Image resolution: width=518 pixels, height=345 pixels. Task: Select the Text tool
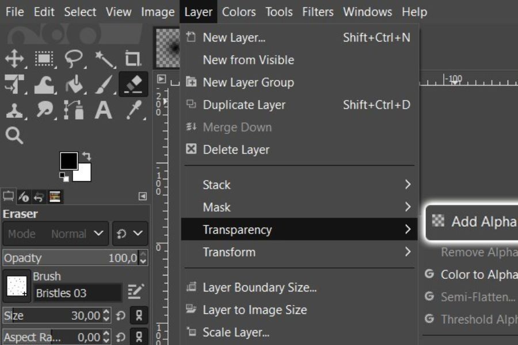click(104, 110)
